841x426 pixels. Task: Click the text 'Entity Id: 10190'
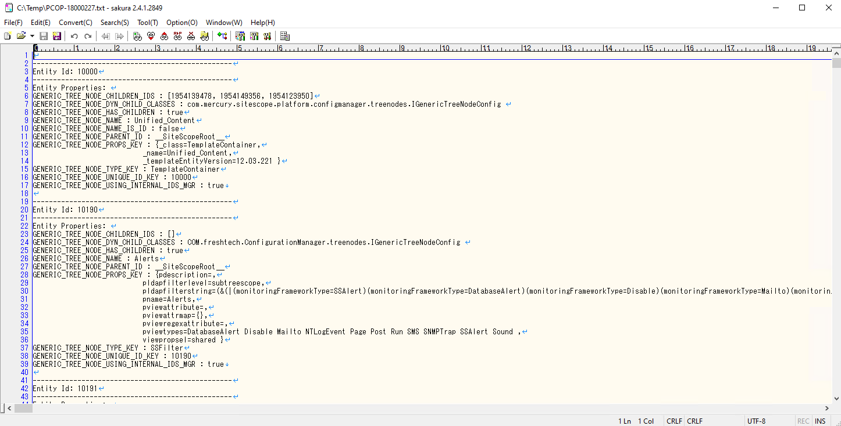[65, 210]
